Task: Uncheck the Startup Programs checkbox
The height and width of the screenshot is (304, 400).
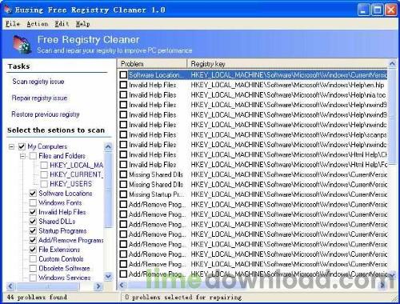Action: (x=33, y=230)
